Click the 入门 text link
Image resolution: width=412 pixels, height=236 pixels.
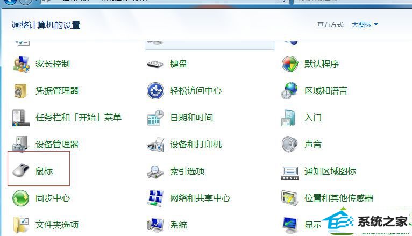pos(313,118)
